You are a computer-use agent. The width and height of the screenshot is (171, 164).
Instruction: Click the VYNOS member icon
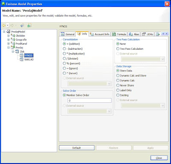[x=21, y=55]
